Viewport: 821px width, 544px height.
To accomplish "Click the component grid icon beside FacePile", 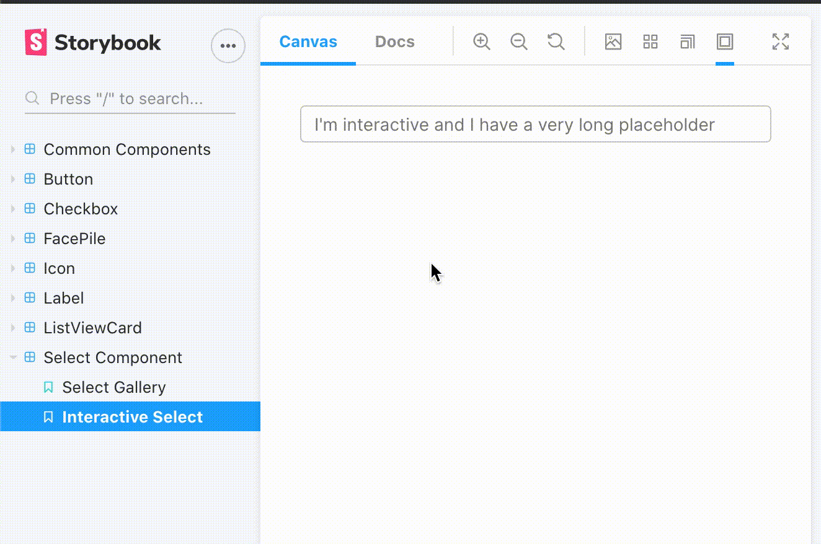I will tap(30, 239).
